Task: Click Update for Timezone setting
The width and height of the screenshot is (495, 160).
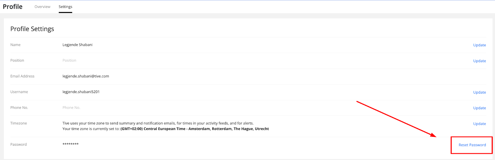Action: (x=479, y=124)
